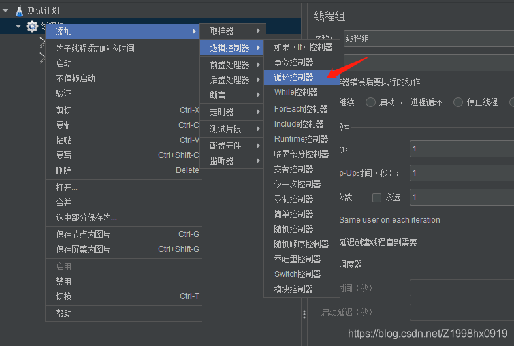Image resolution: width=514 pixels, height=346 pixels.
Task: Add 交替控制器
Action: pyautogui.click(x=302, y=169)
